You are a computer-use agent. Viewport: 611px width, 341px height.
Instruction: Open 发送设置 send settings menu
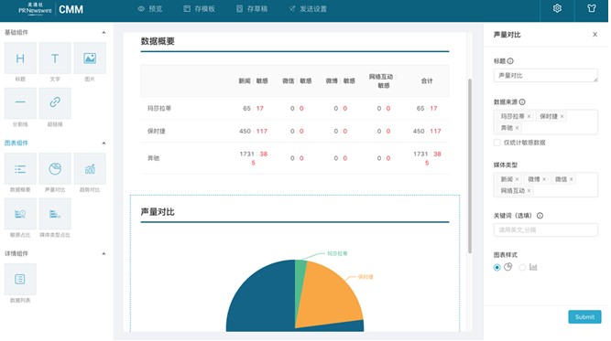point(308,8)
